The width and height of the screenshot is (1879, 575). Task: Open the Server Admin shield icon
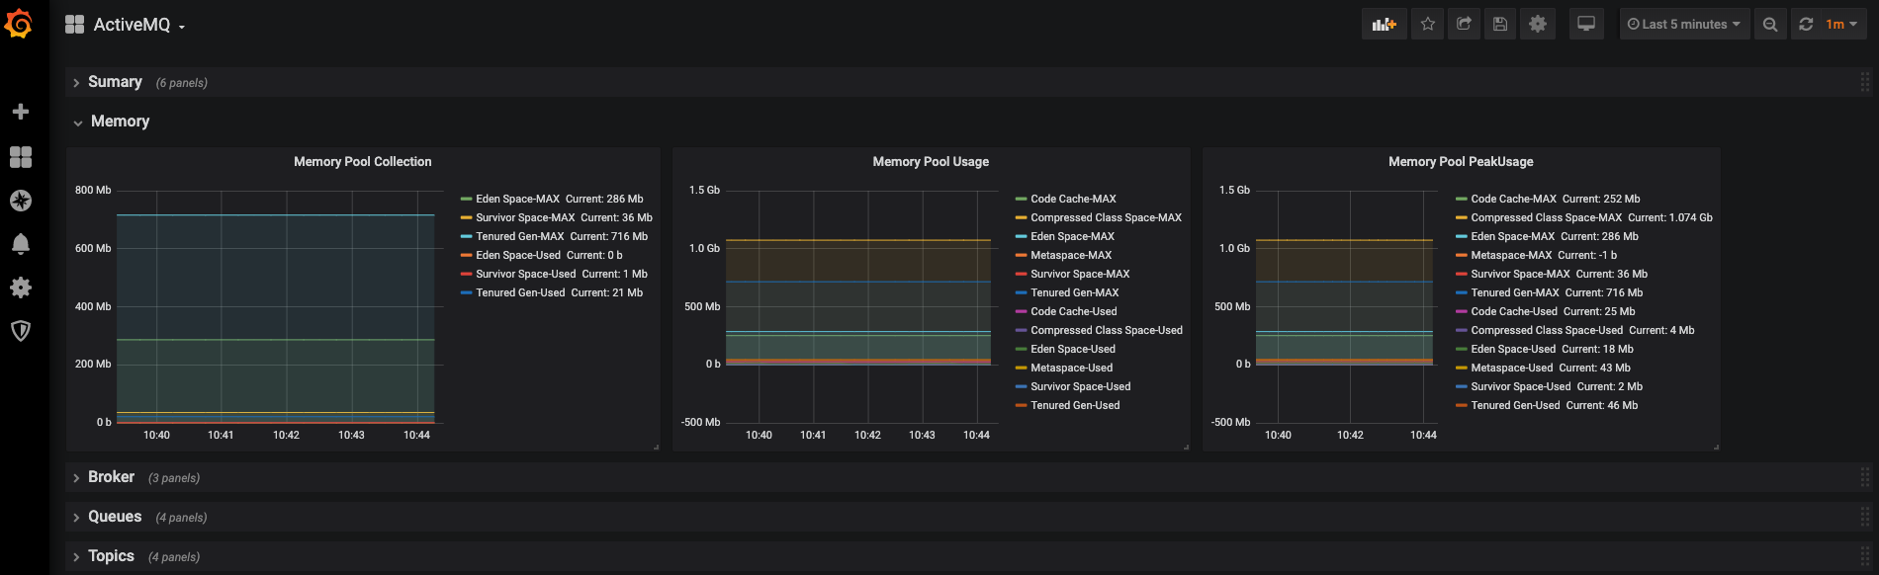tap(20, 331)
